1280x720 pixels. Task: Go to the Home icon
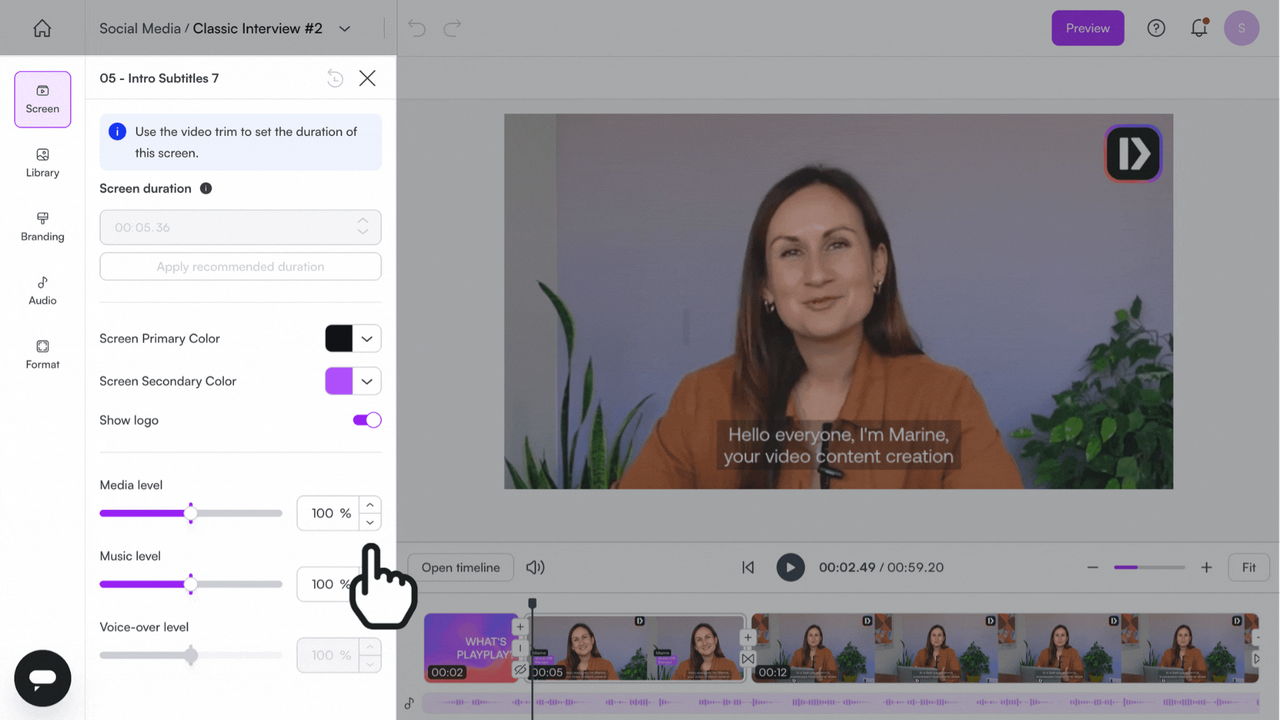click(42, 28)
